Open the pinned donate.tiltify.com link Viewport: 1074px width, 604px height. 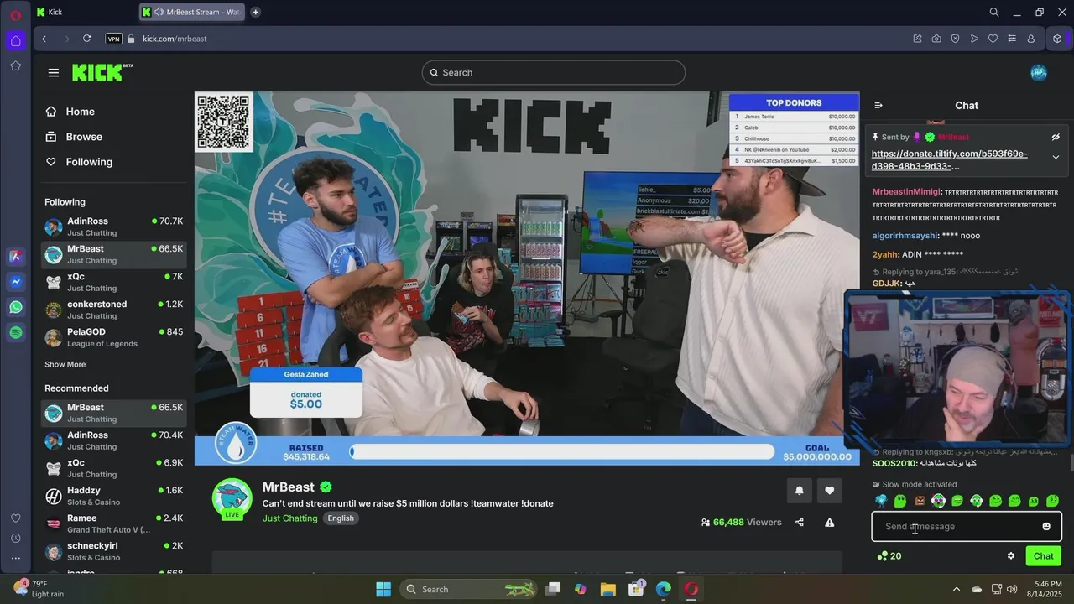click(x=949, y=160)
